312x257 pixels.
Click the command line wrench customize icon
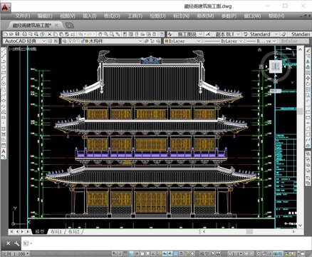[x=16, y=243]
